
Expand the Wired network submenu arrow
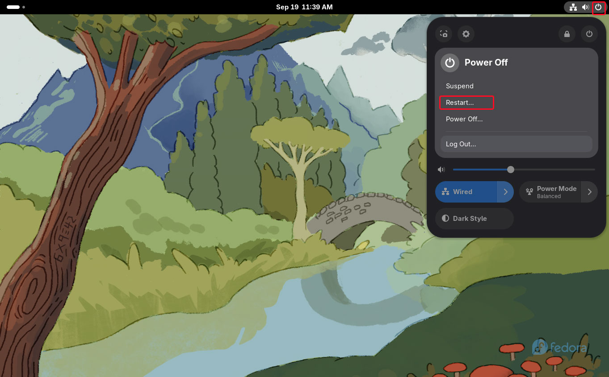point(506,192)
